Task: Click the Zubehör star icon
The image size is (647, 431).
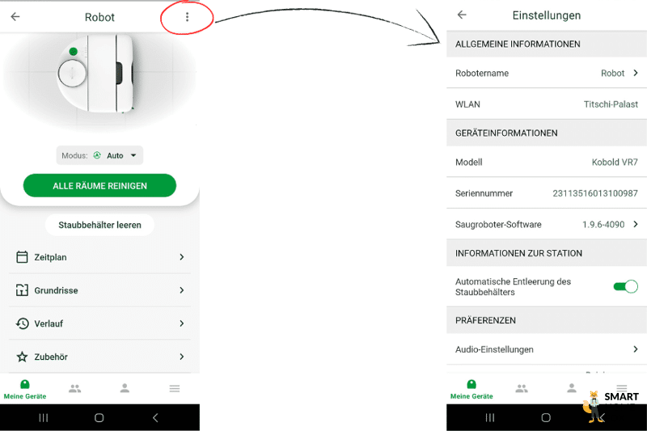Action: click(x=23, y=357)
